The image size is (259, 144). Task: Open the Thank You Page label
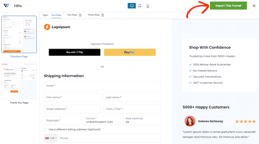pyautogui.click(x=19, y=103)
